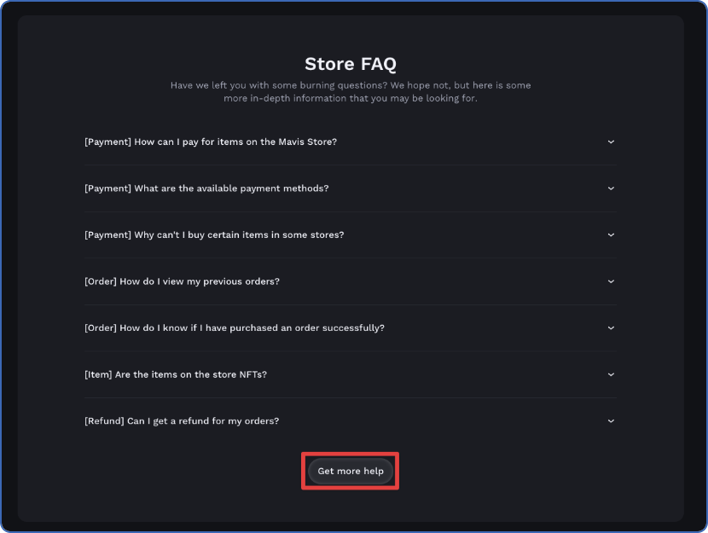Open 'How can I pay for items' question
This screenshot has height=533, width=708.
tap(211, 142)
